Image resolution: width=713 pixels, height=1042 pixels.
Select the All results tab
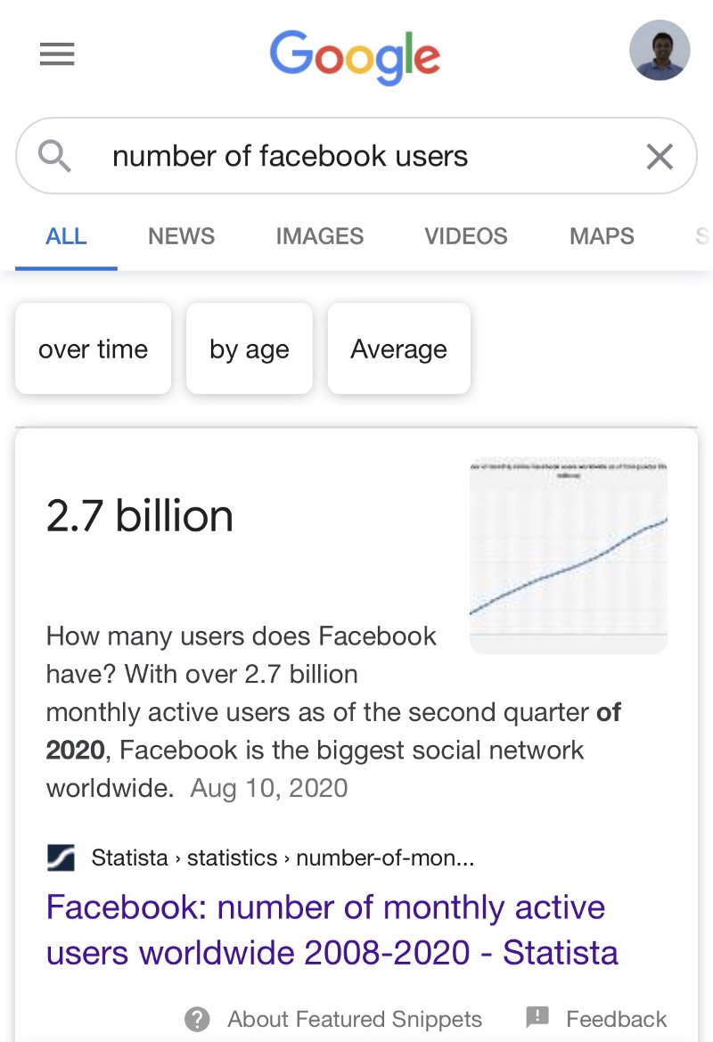(66, 236)
